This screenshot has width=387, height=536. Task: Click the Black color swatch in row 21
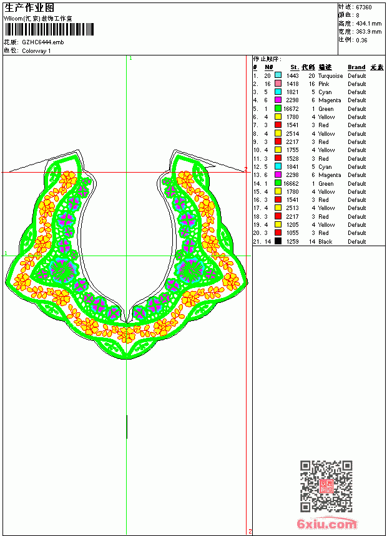click(278, 241)
